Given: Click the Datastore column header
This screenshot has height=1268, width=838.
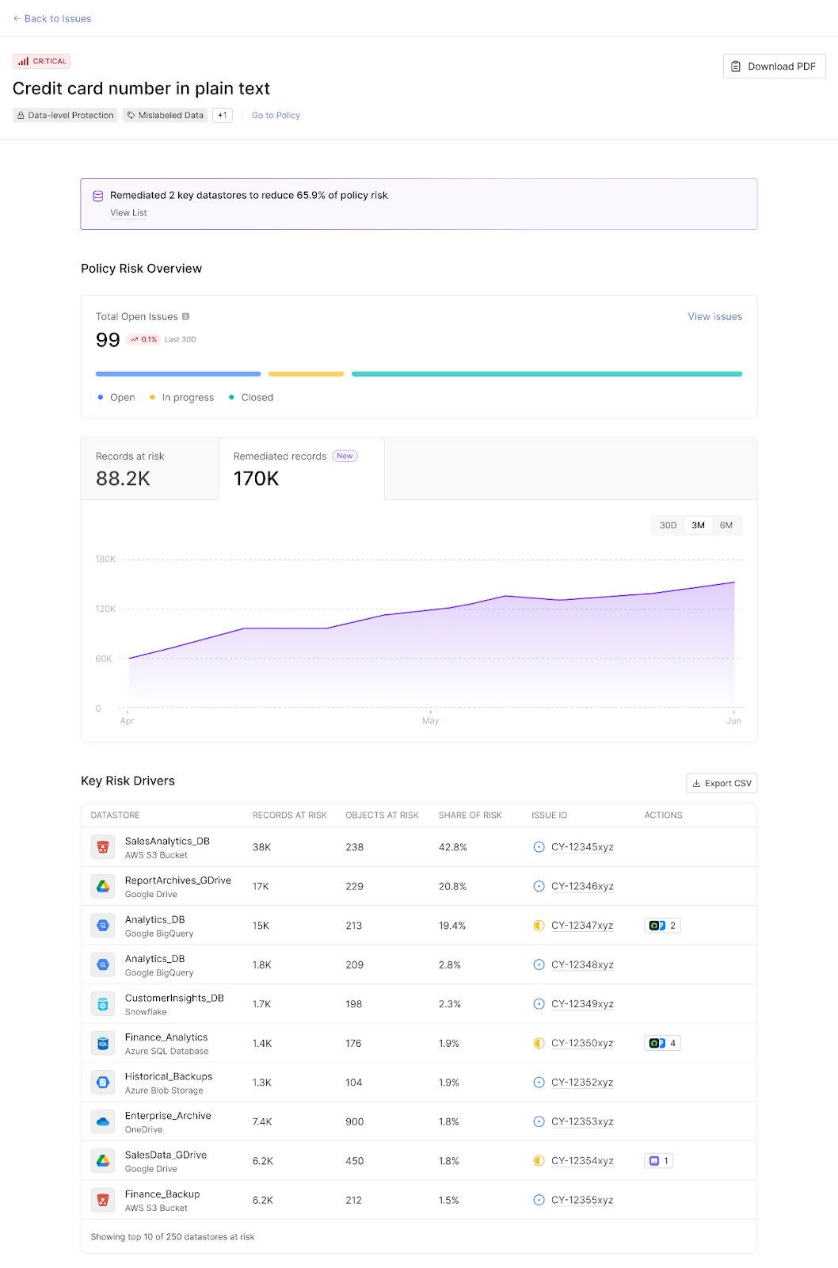Looking at the screenshot, I should click(x=115, y=815).
